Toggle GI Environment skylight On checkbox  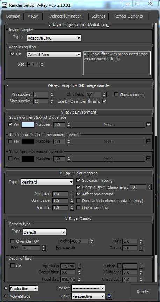[x=10, y=125]
